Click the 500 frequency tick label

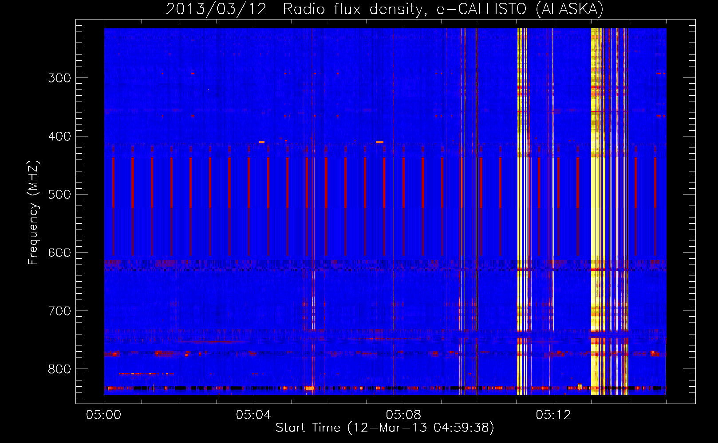pyautogui.click(x=59, y=194)
